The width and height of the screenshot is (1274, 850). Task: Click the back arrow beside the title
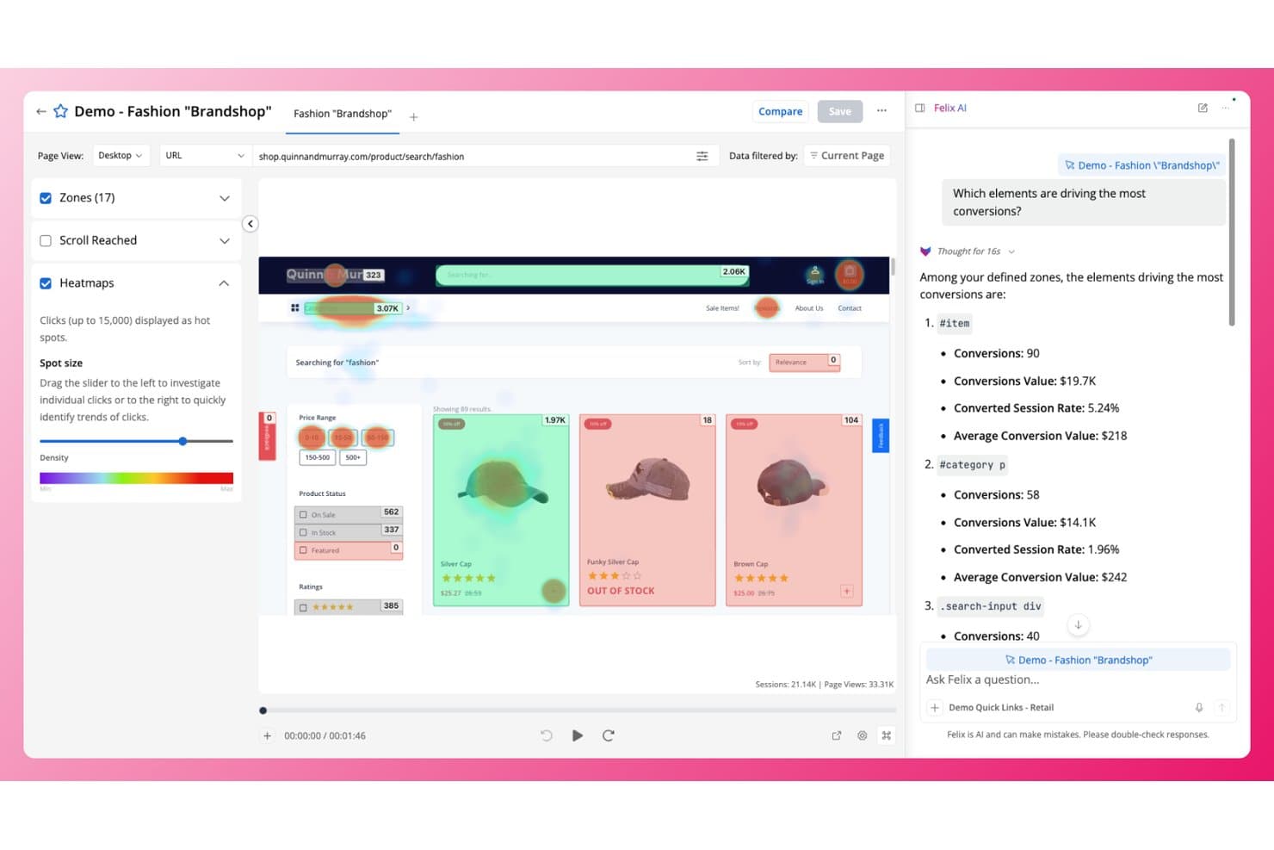point(40,111)
